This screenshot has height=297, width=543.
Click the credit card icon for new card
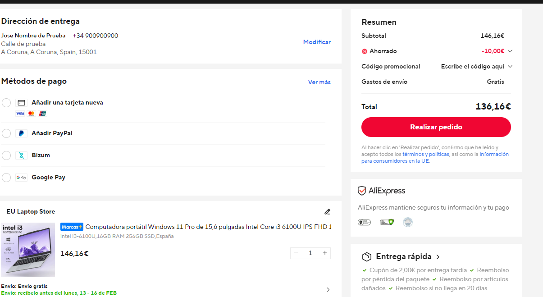pyautogui.click(x=21, y=103)
